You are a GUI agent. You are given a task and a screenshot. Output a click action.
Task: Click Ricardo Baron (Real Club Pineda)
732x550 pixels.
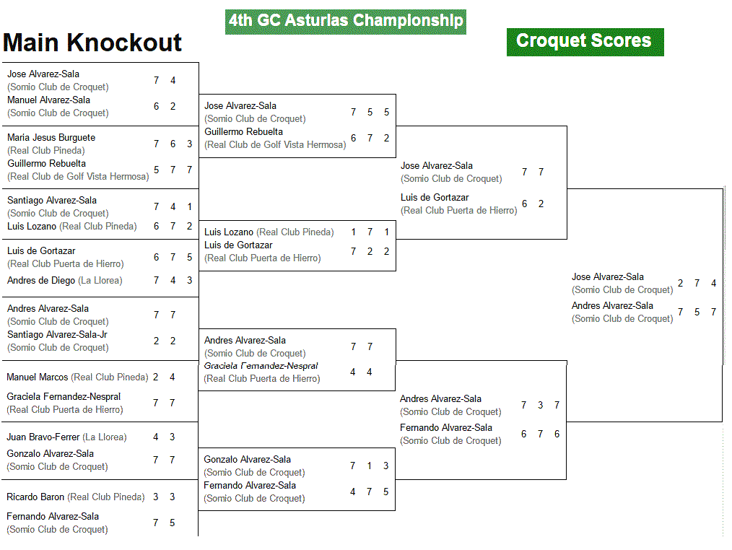[76, 497]
